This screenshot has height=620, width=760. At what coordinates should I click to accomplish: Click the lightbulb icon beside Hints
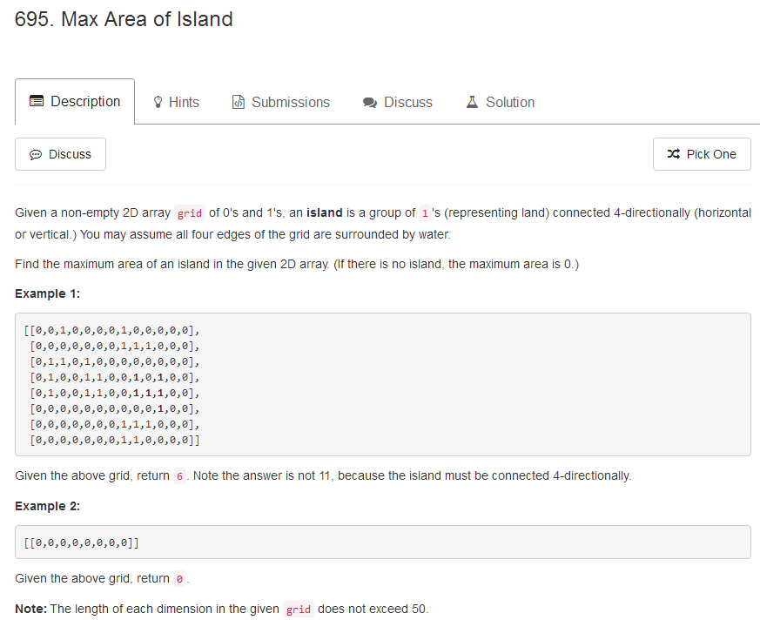tap(158, 102)
